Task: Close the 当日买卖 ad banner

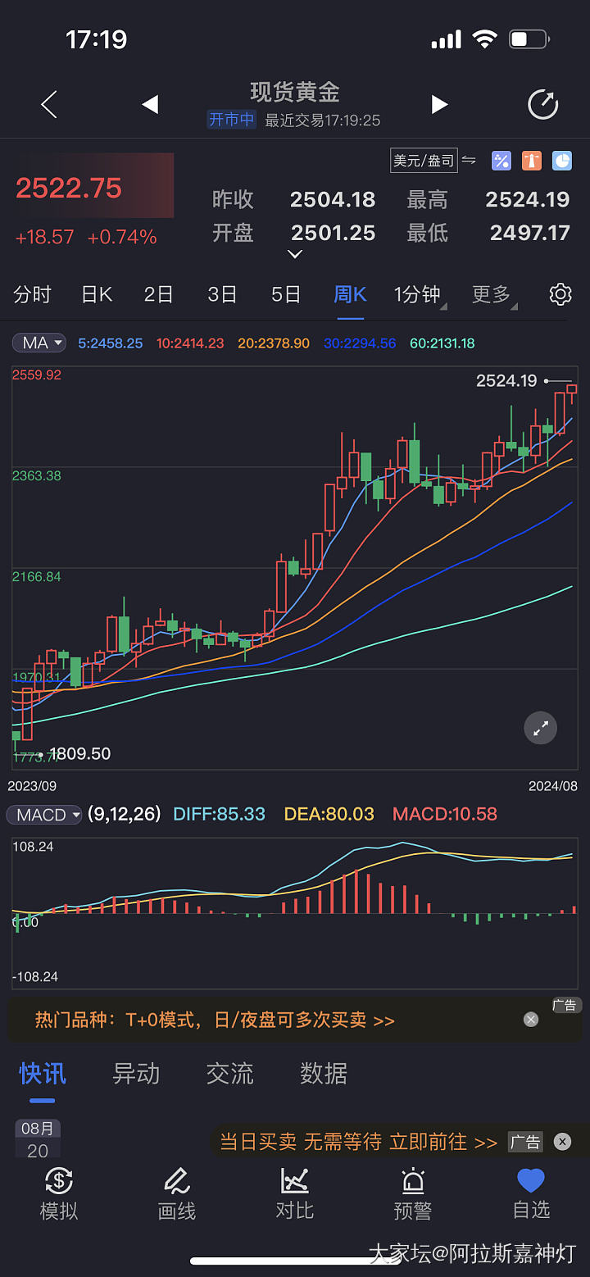Action: [562, 1141]
